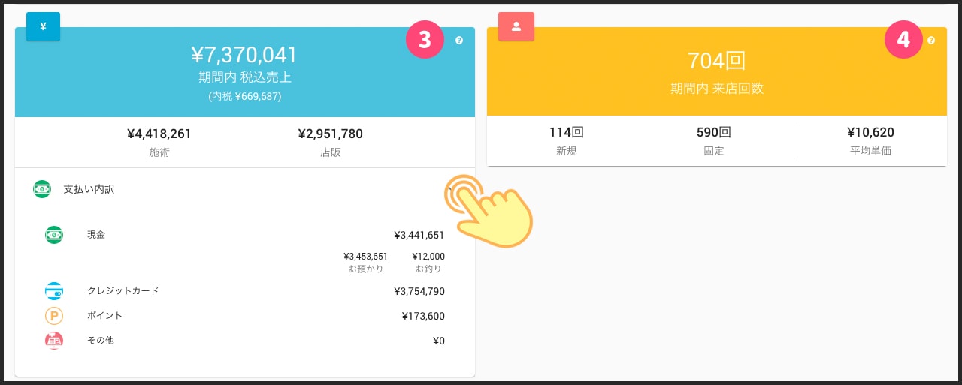
Task: Click the money icon beside 支払い内訳
Action: tap(42, 189)
